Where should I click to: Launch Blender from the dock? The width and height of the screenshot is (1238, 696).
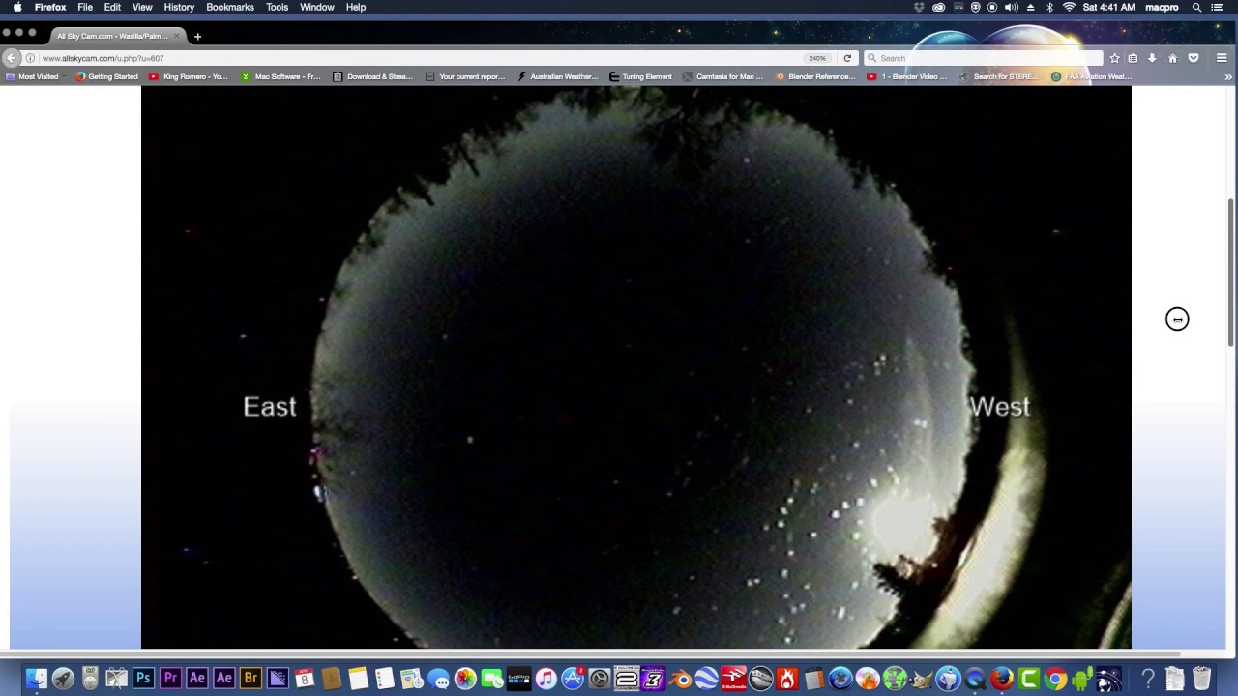pos(680,679)
